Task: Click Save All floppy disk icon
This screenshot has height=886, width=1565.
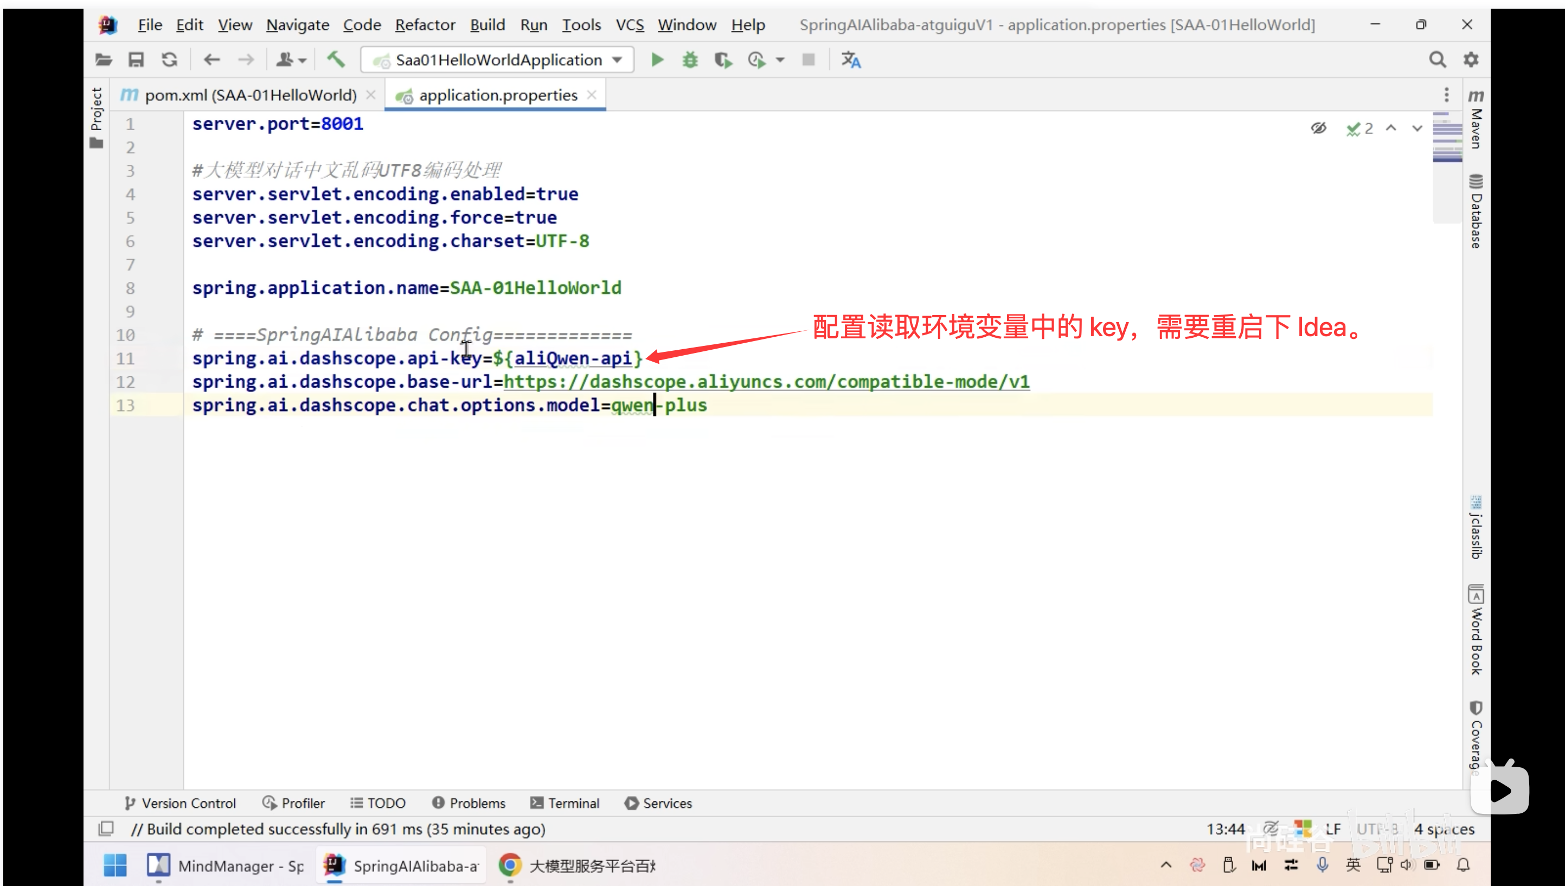Action: point(136,60)
